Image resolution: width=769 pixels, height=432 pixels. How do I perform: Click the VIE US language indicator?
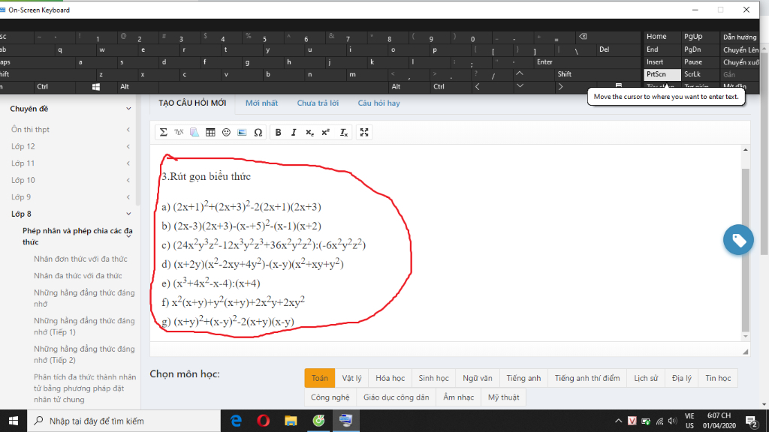coord(689,421)
